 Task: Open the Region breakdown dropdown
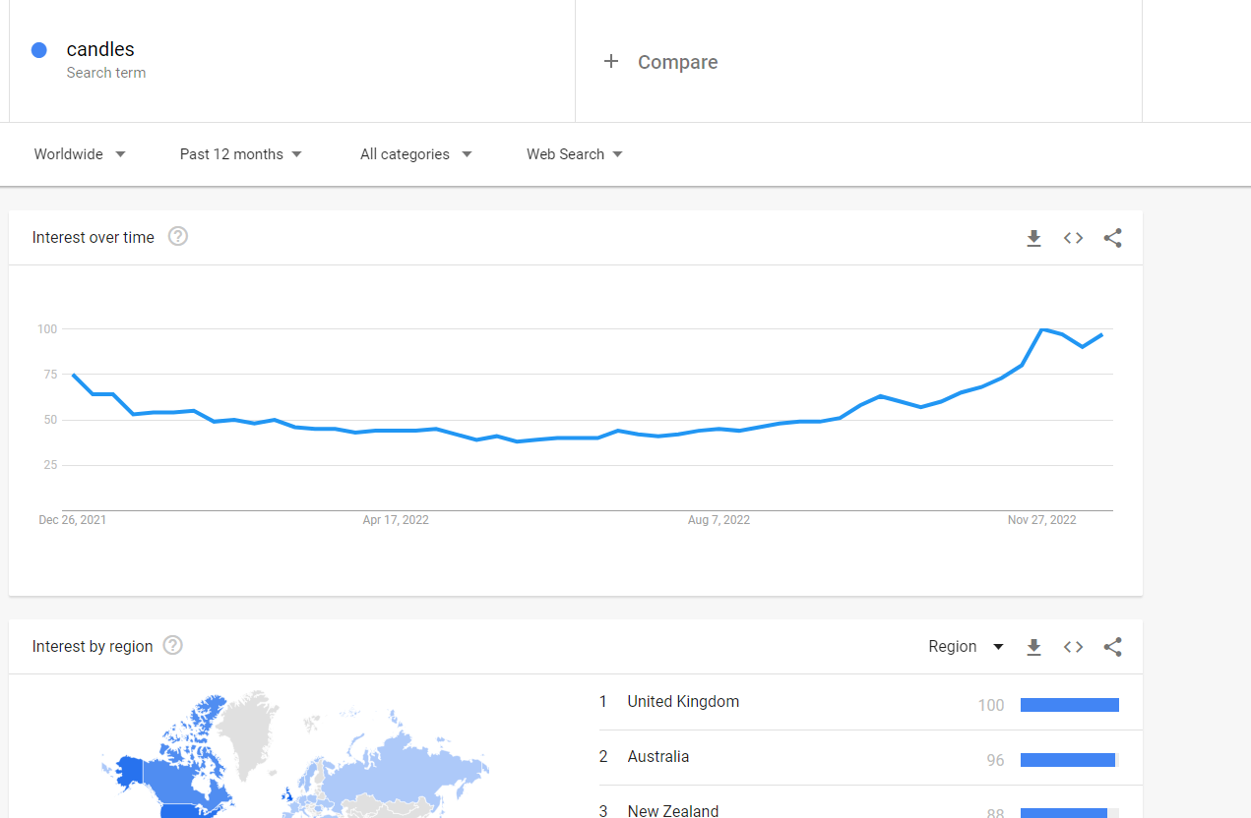coord(966,647)
